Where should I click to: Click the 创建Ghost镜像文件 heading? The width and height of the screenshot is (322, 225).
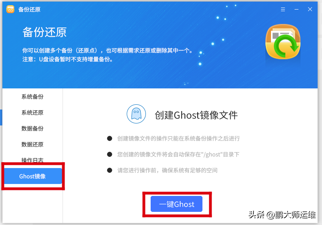pos(196,115)
